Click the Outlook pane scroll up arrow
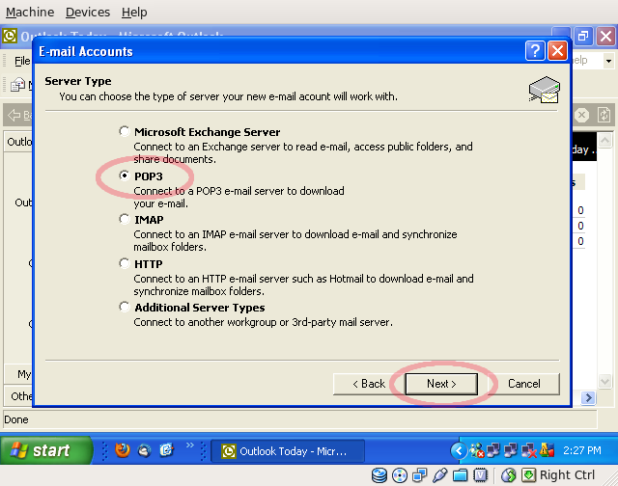Viewport: 618px width, 486px height. click(x=605, y=140)
